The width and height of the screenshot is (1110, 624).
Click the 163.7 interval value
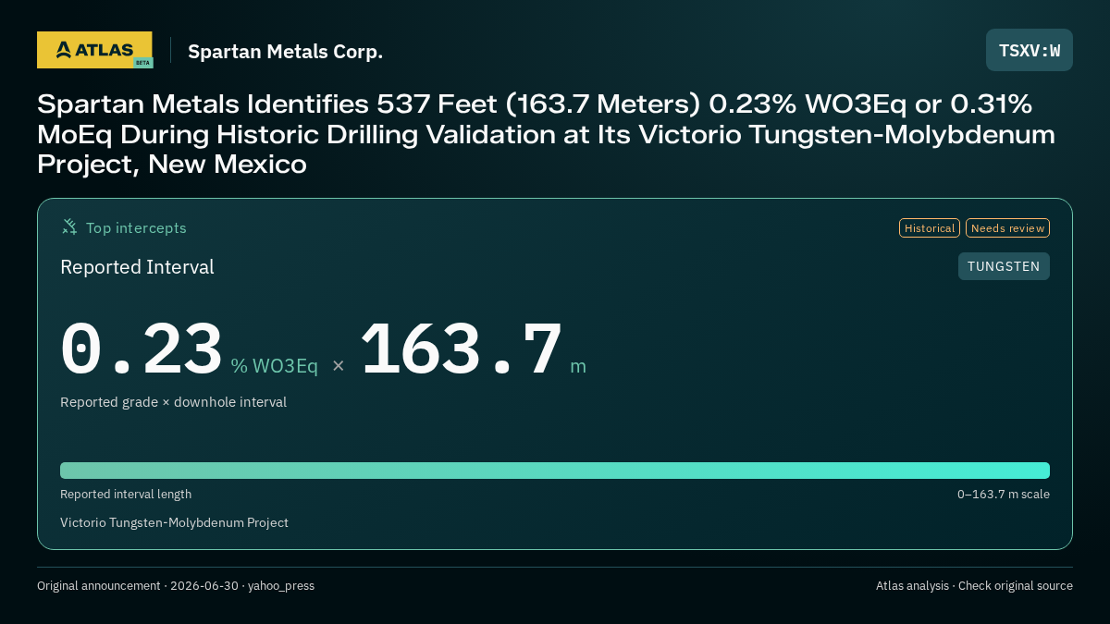pyautogui.click(x=461, y=349)
